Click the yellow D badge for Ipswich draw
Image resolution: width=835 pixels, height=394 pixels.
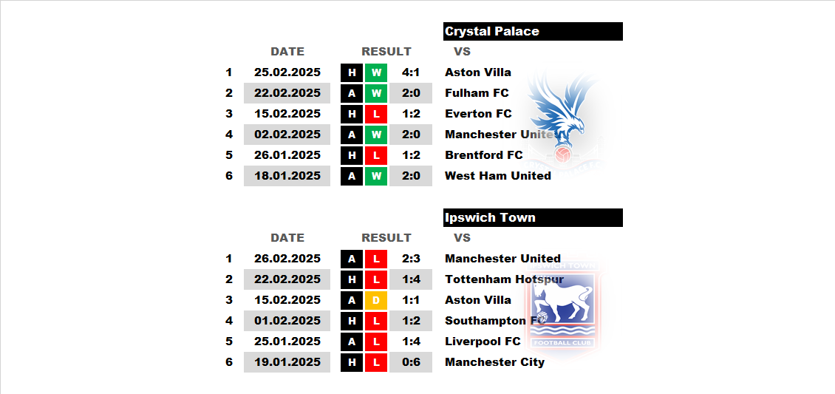pyautogui.click(x=377, y=300)
